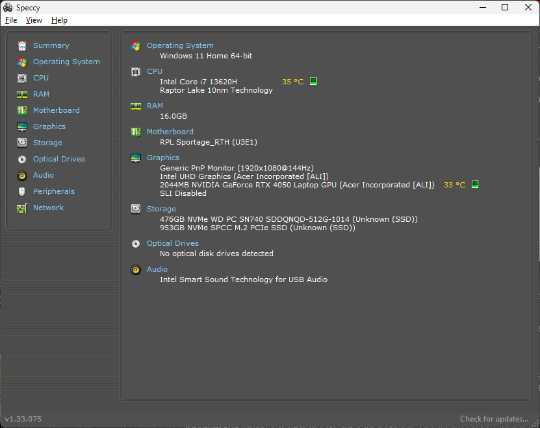The width and height of the screenshot is (540, 428).
Task: Click the Optical Drives disc icon in sidebar
Action: click(x=22, y=159)
